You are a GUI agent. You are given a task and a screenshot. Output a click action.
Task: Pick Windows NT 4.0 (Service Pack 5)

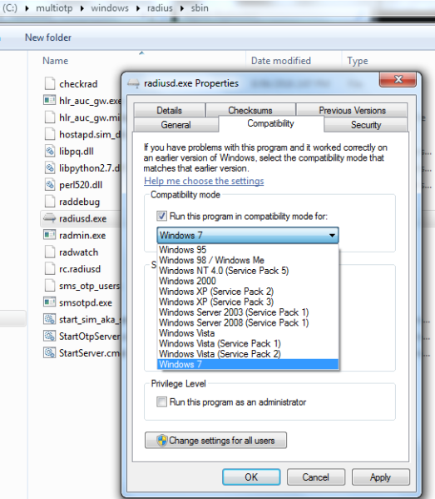248,271
